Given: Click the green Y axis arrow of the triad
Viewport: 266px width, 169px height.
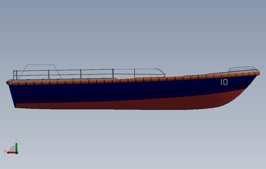Looking at the screenshot, I should coord(16,147).
